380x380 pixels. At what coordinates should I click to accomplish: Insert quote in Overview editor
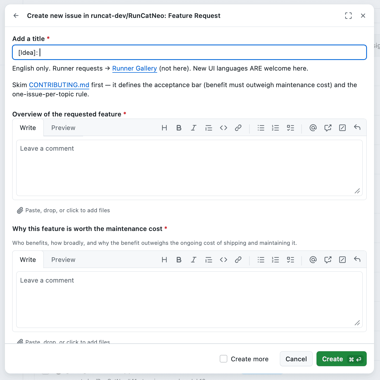tap(208, 128)
